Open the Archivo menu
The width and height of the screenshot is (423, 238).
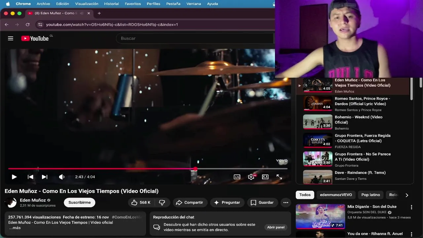pos(43,4)
